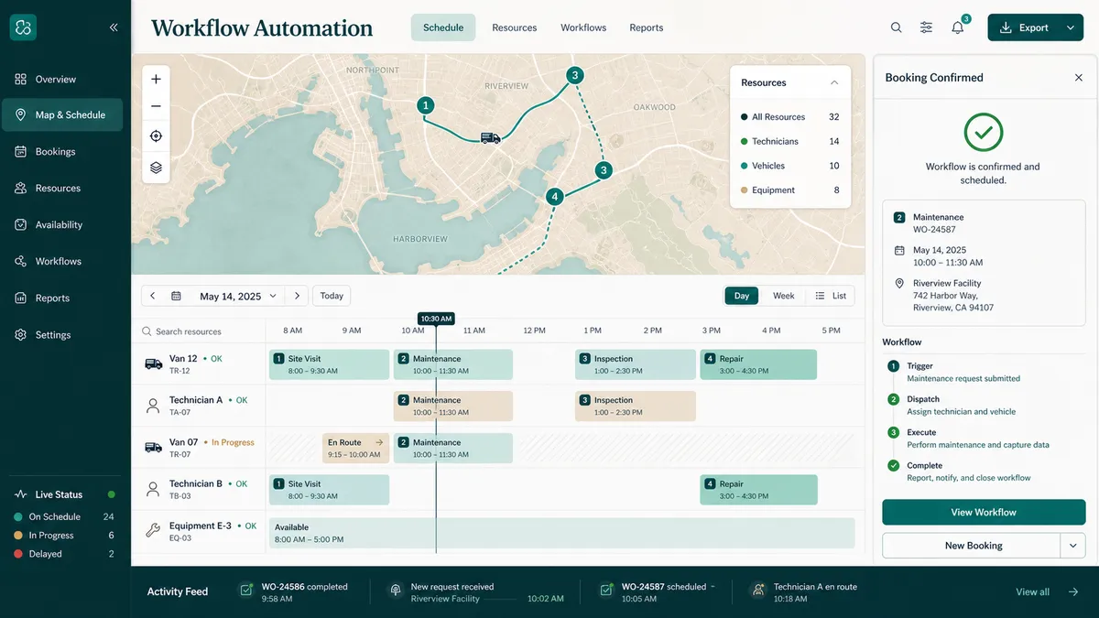Go to the previous day arrow

pos(152,296)
